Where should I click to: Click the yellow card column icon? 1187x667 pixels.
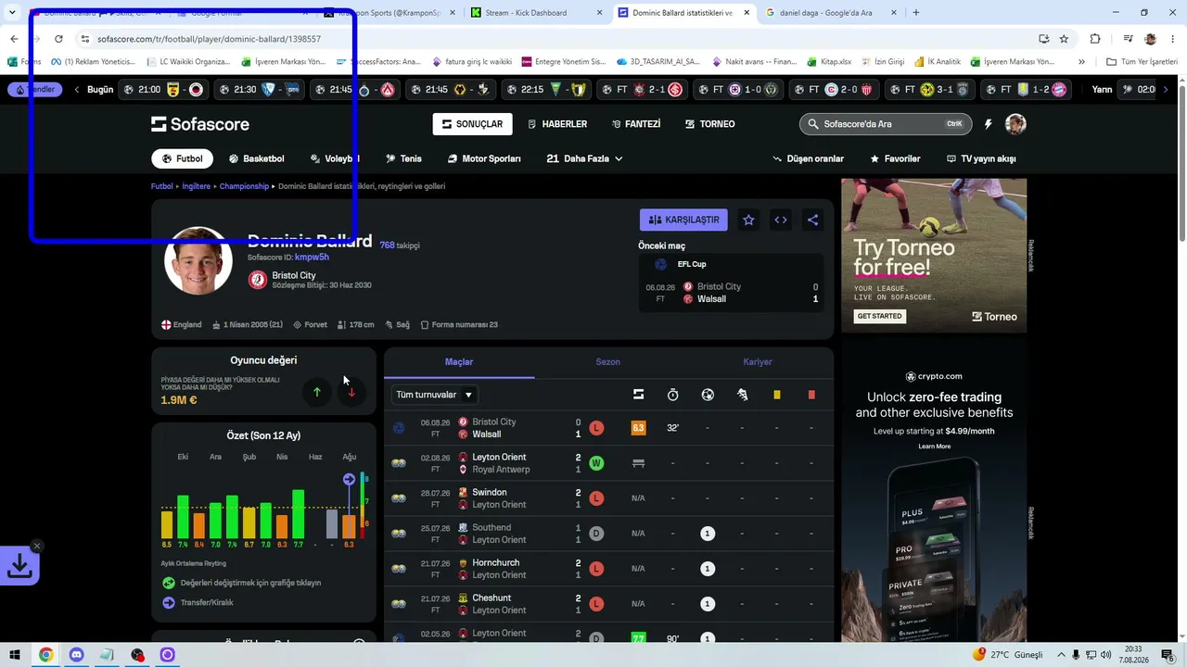tap(777, 395)
